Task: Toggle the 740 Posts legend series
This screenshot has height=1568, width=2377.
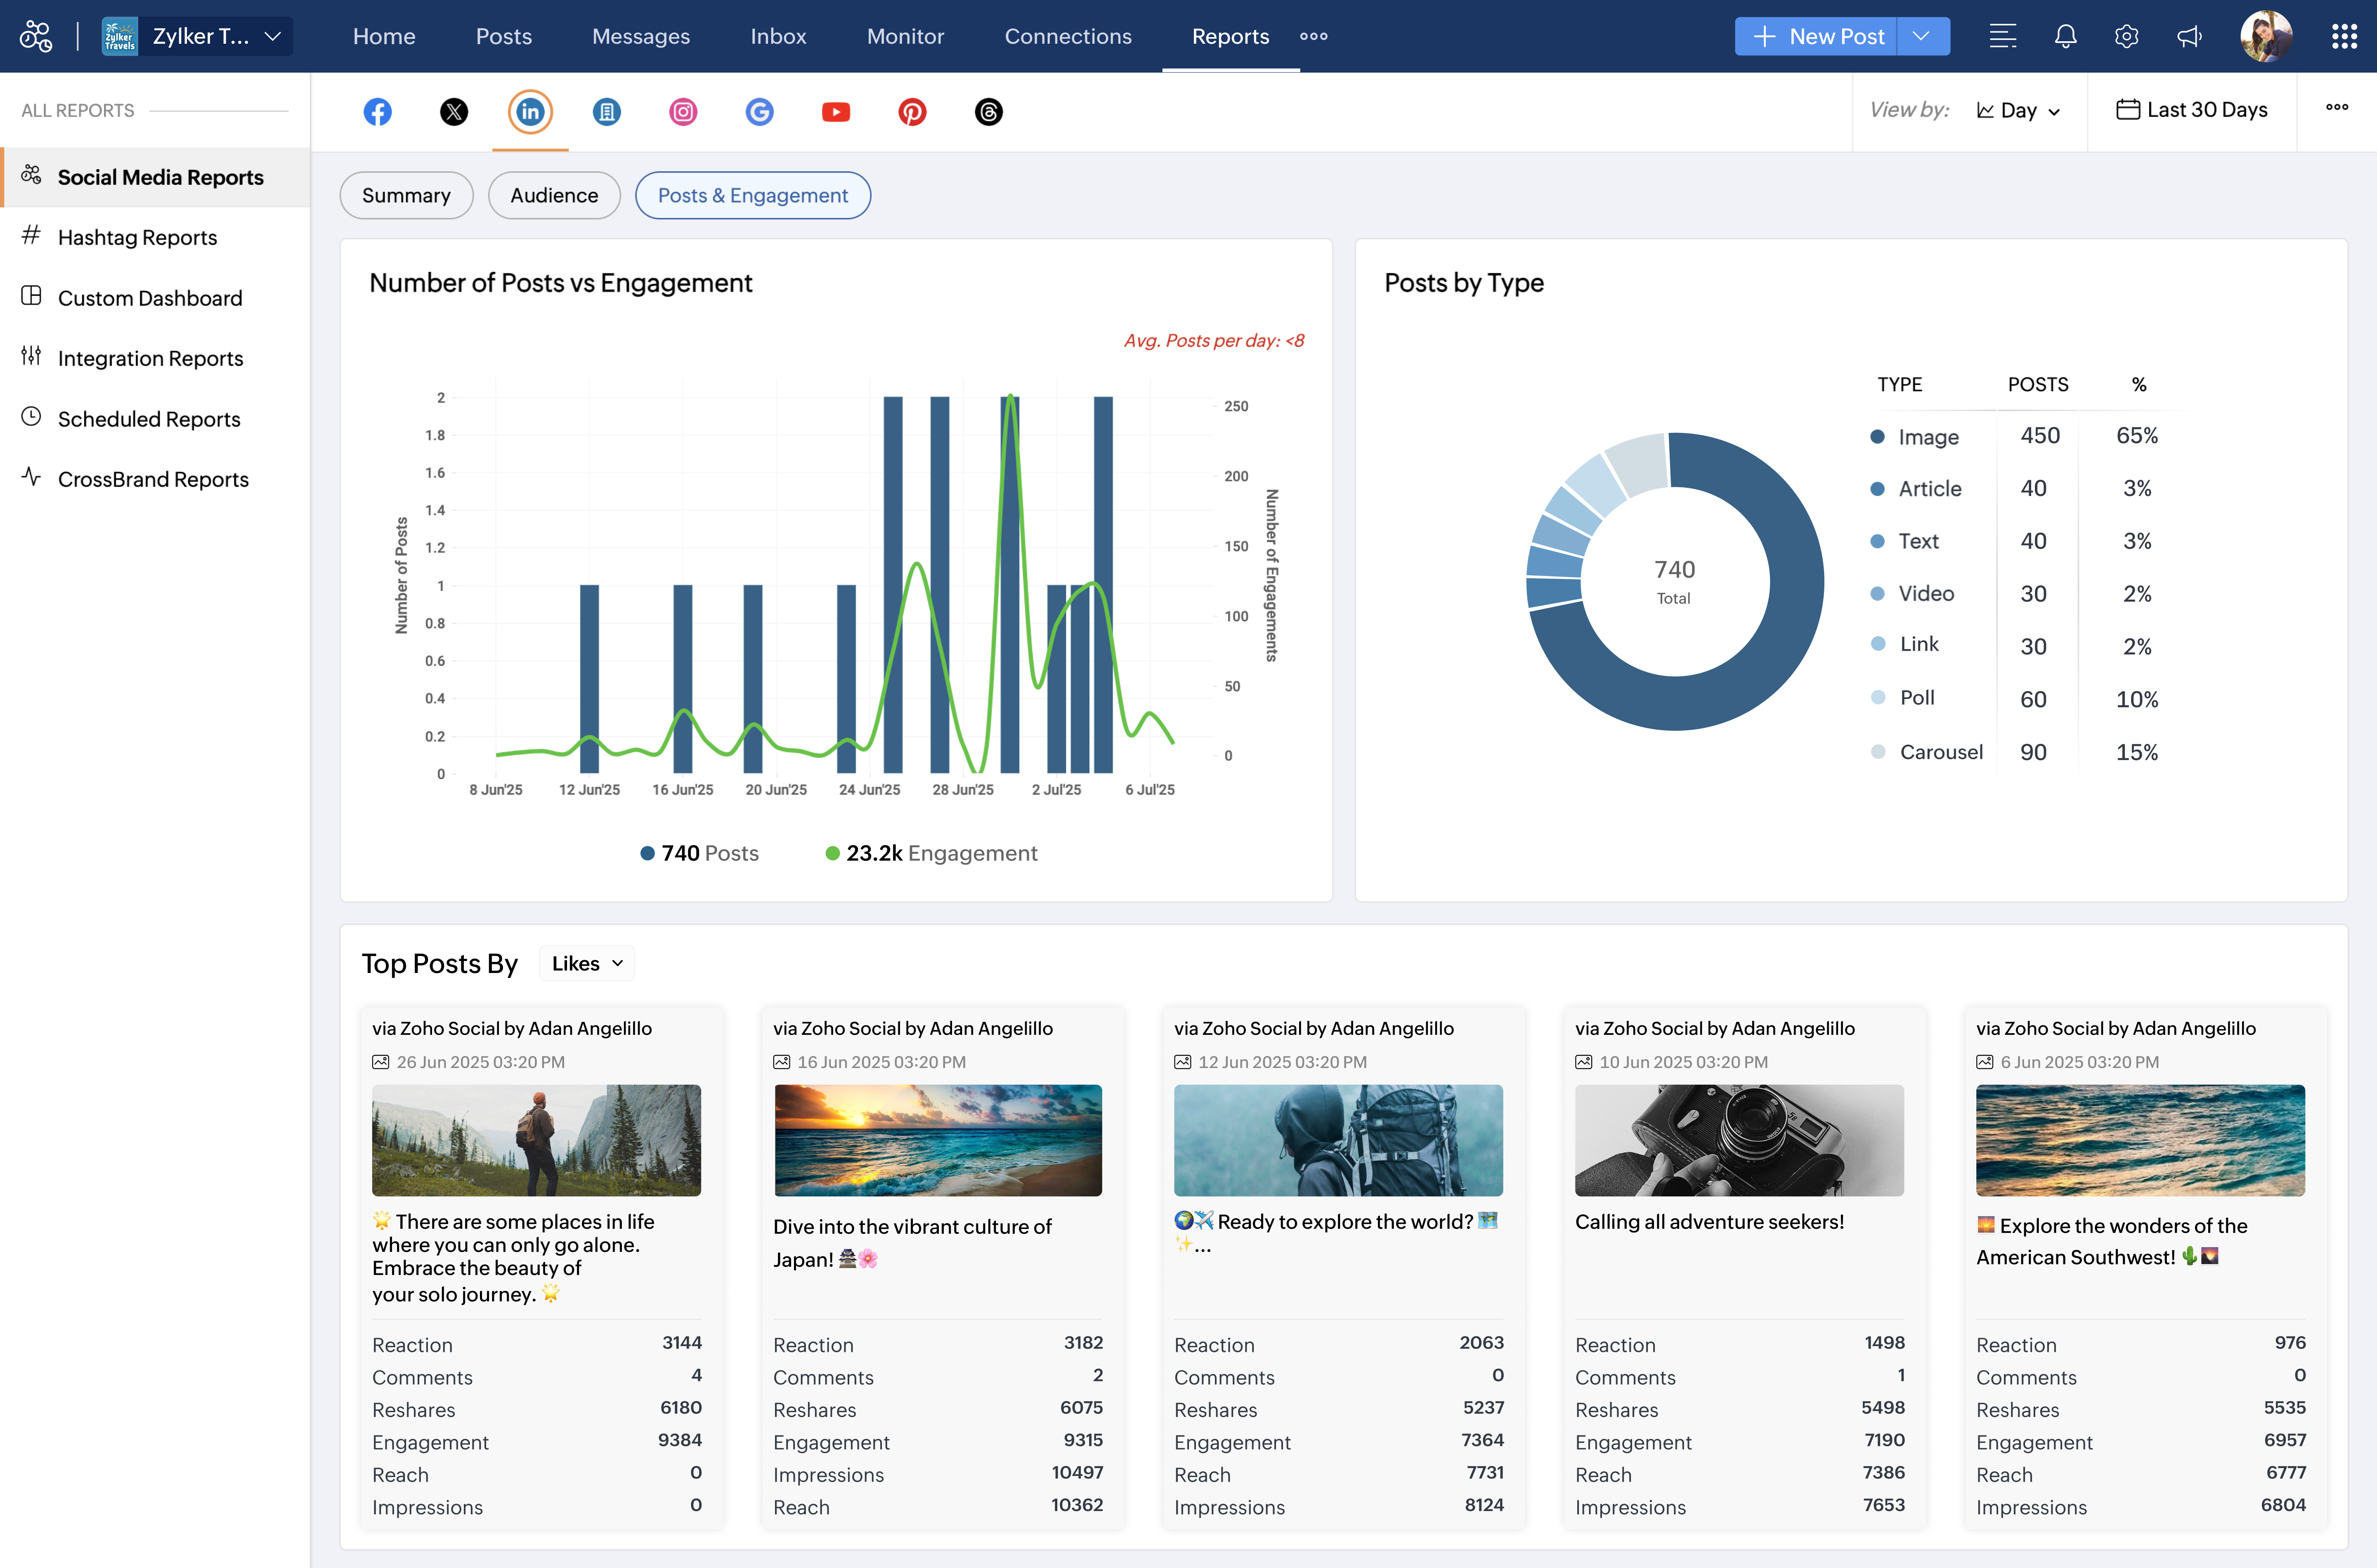Action: pos(699,853)
